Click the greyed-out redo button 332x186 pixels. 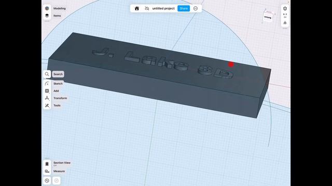tap(57, 181)
